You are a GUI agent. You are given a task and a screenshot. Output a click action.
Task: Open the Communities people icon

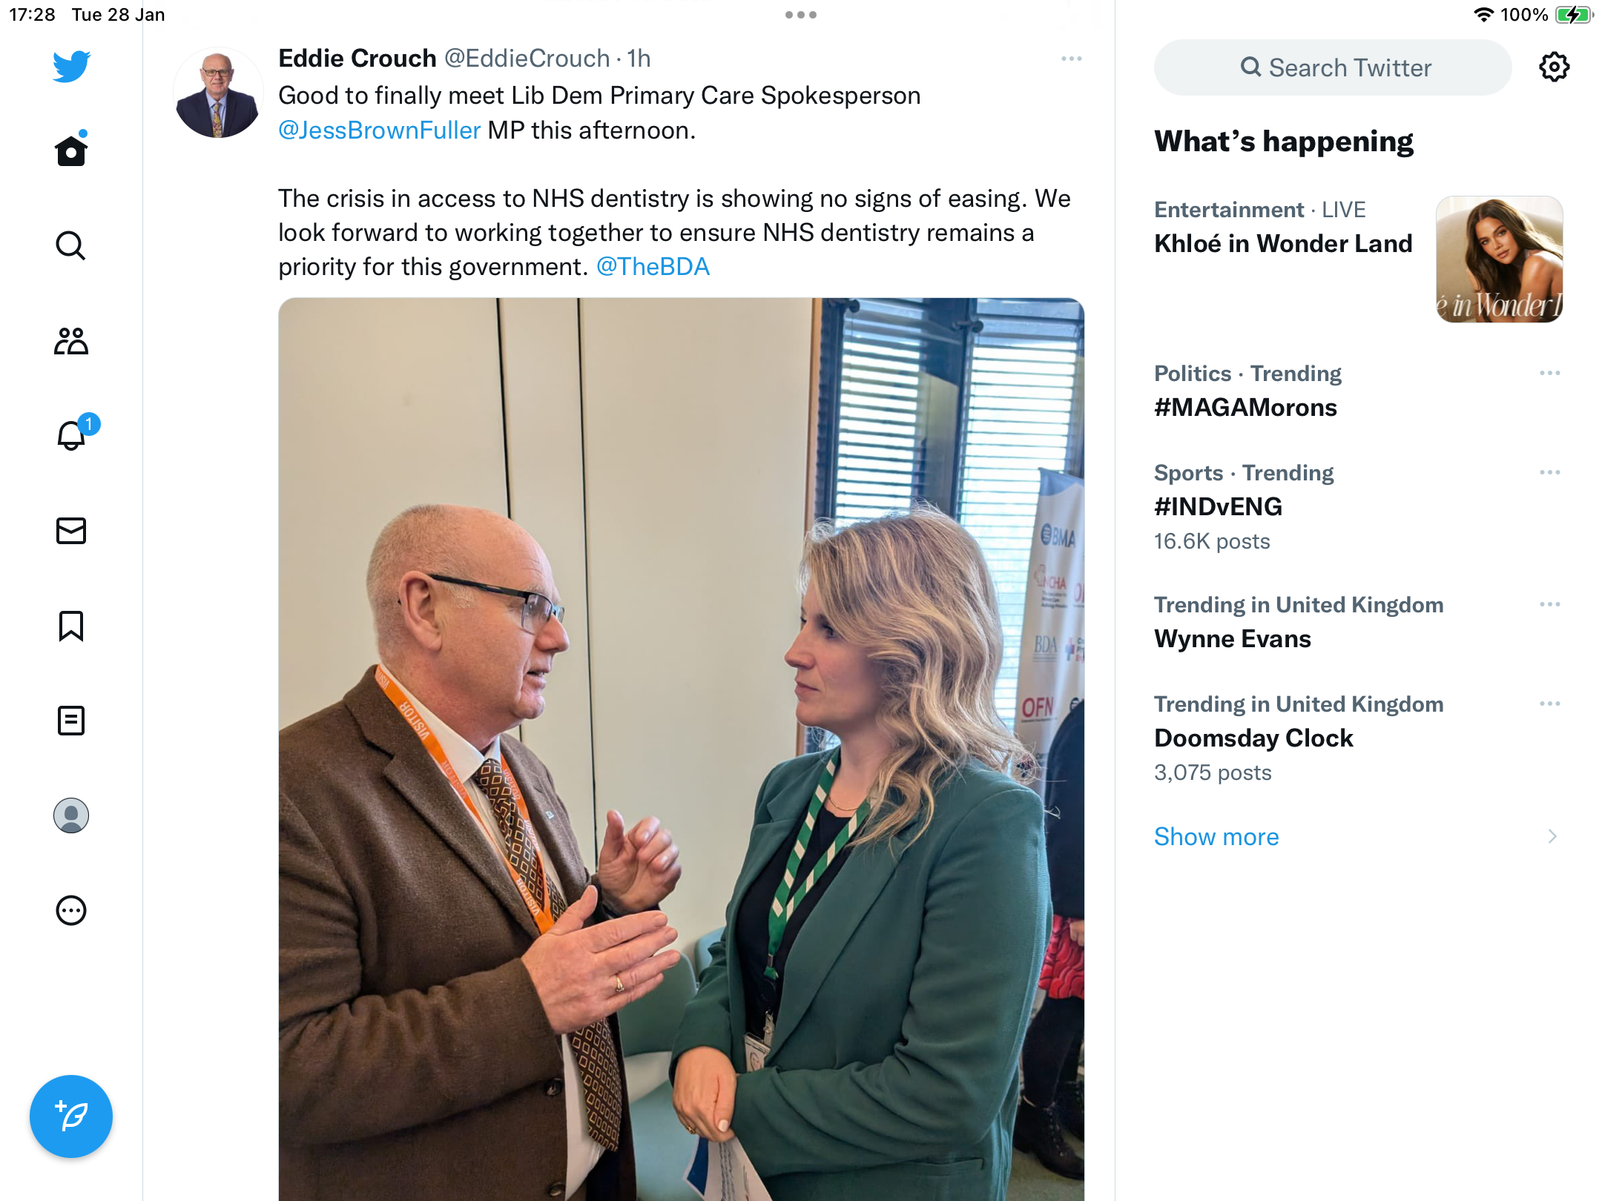[71, 341]
